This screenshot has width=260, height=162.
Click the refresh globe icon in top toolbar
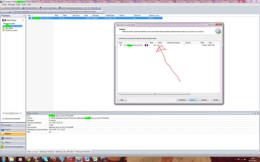tap(96, 8)
